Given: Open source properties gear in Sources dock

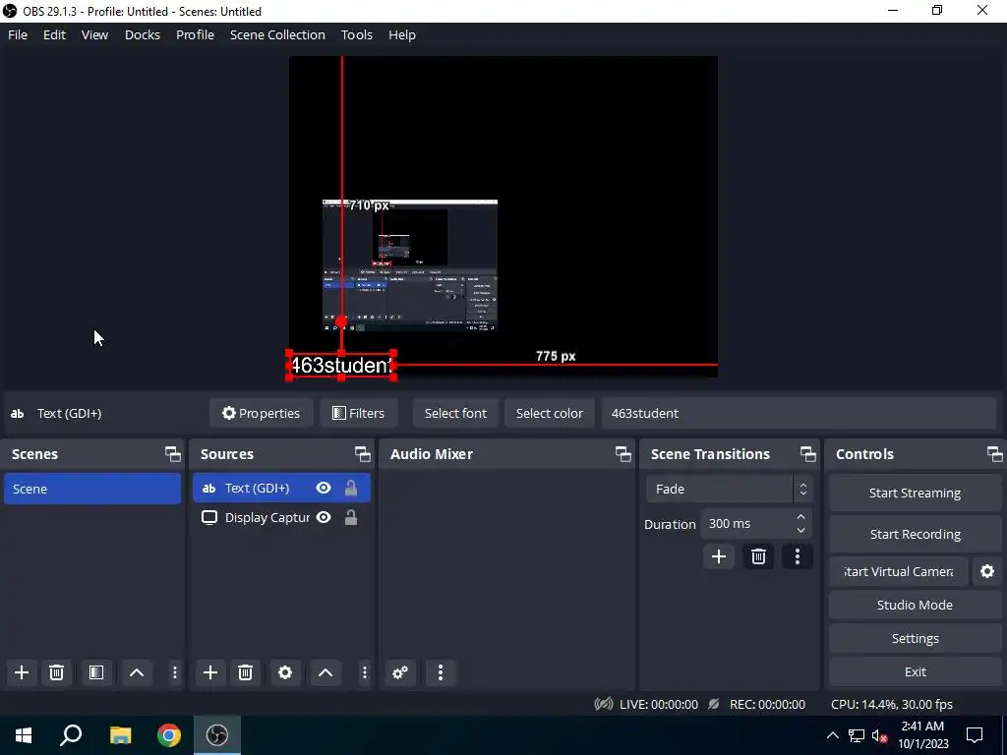Looking at the screenshot, I should [x=285, y=672].
